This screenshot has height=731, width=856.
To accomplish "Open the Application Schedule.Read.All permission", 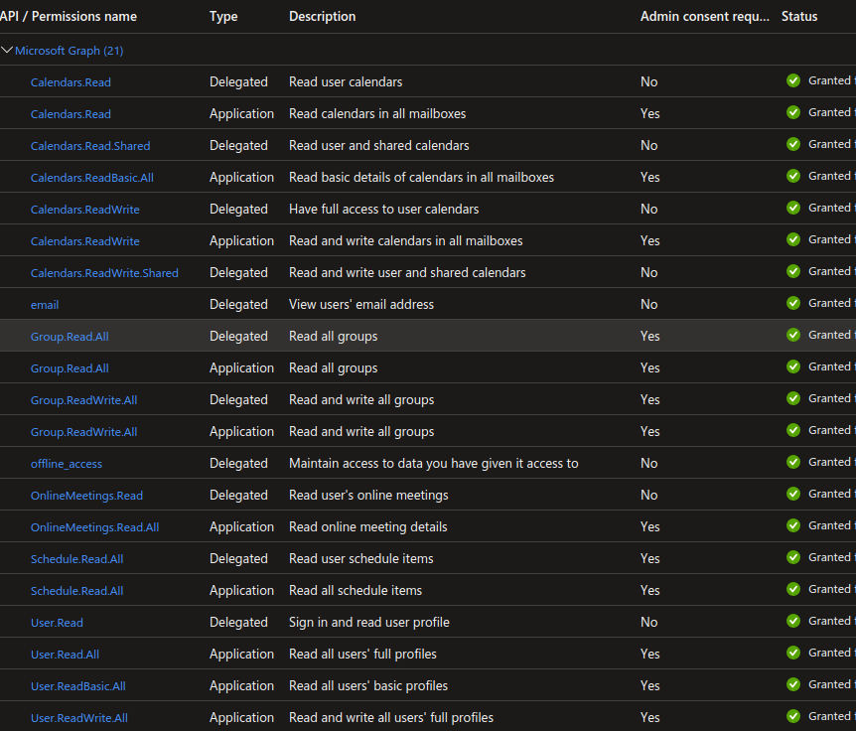I will pos(76,591).
